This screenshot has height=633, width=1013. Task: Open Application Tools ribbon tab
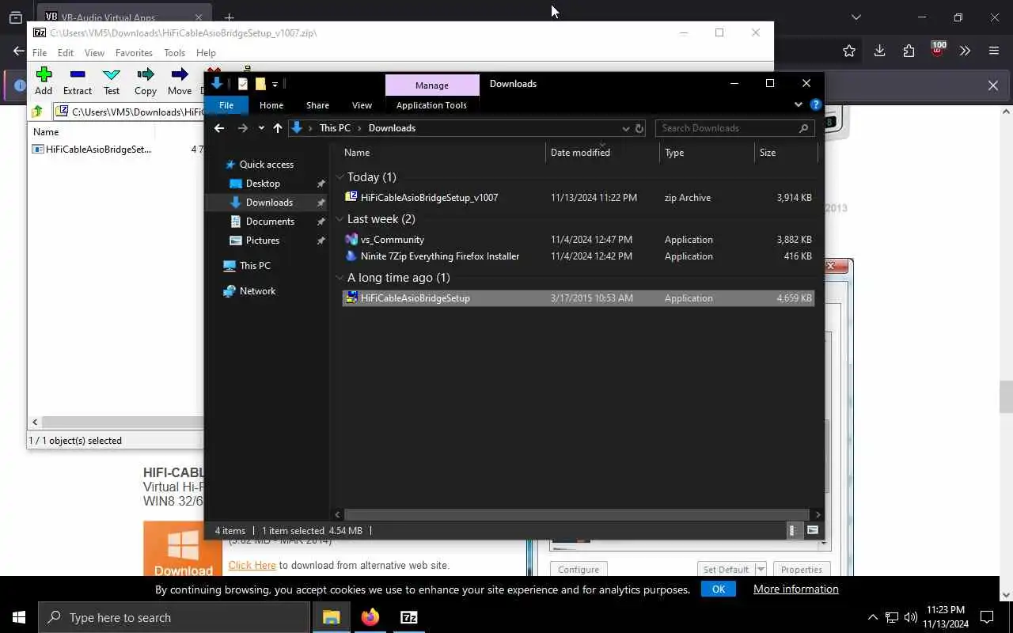pyautogui.click(x=431, y=105)
